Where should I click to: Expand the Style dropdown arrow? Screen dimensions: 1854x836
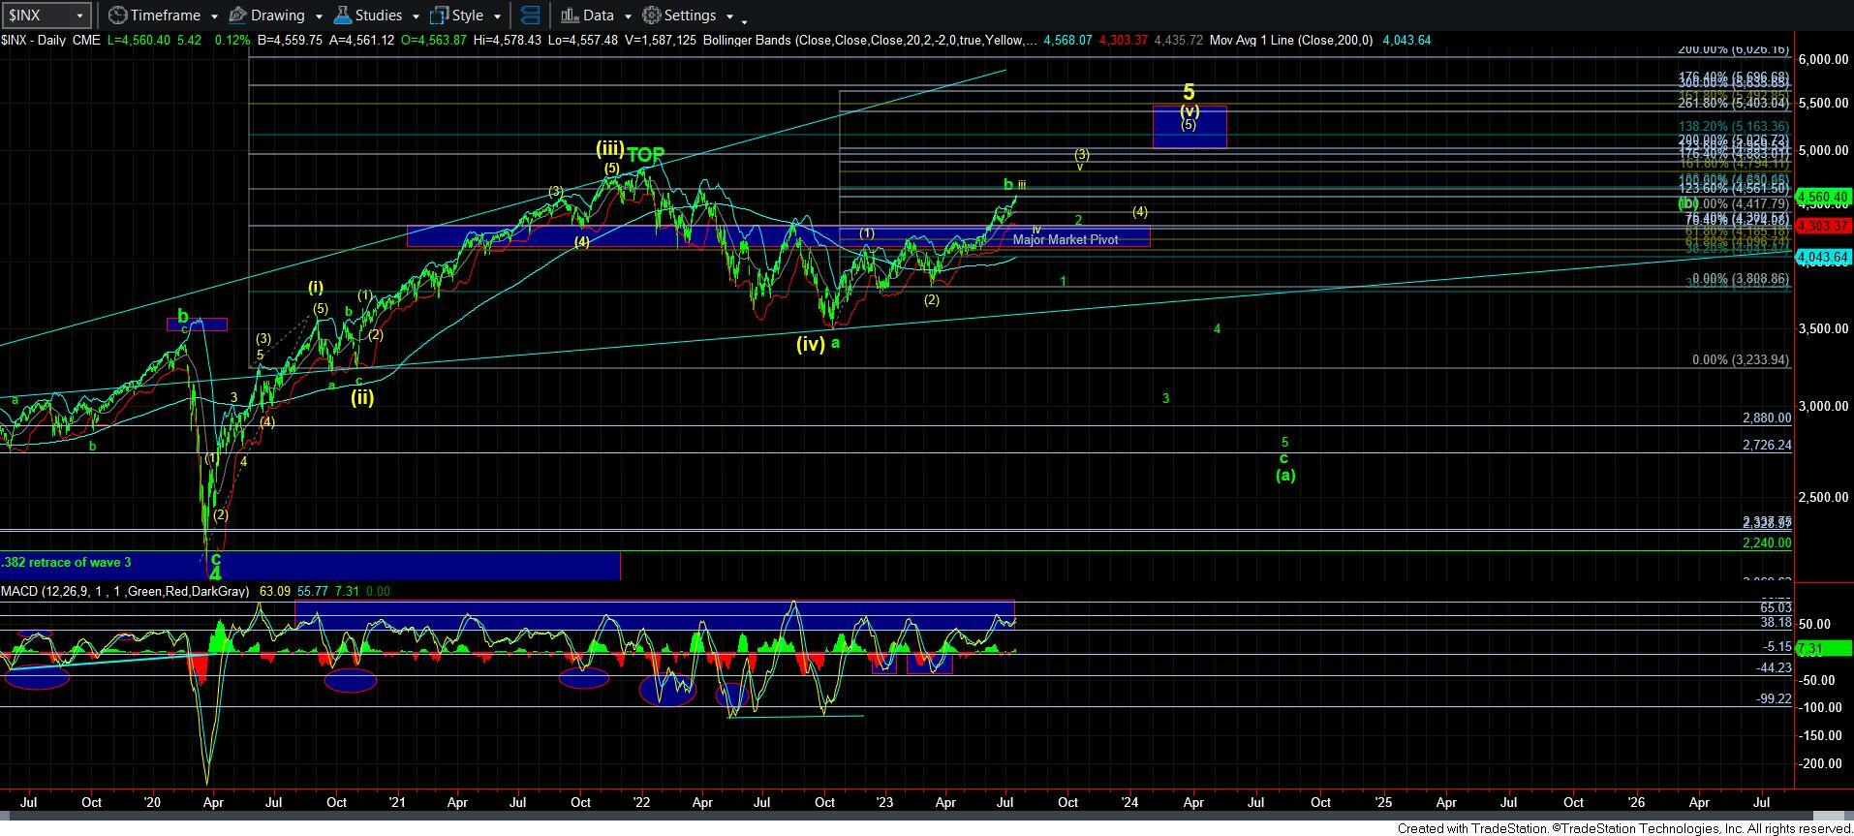[x=497, y=16]
